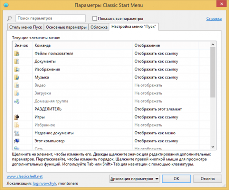Select the Загрузки command text

43,93
